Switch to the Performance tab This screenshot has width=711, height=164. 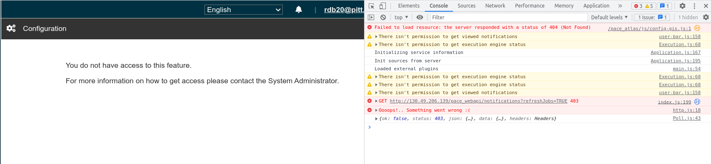coord(530,6)
